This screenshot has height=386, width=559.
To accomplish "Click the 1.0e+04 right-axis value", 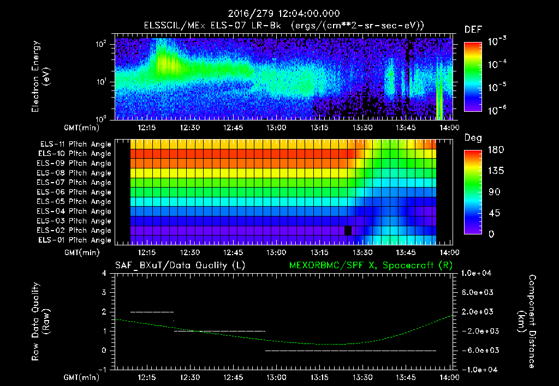I will click(x=476, y=273).
